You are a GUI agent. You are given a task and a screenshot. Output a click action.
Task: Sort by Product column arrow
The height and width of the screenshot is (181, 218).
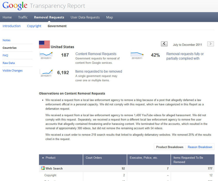point(43,158)
